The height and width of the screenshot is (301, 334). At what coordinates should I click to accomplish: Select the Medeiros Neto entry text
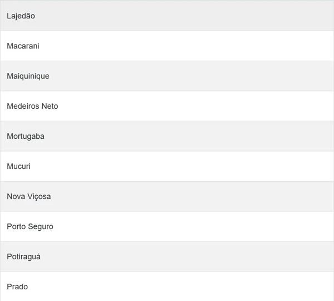click(32, 106)
